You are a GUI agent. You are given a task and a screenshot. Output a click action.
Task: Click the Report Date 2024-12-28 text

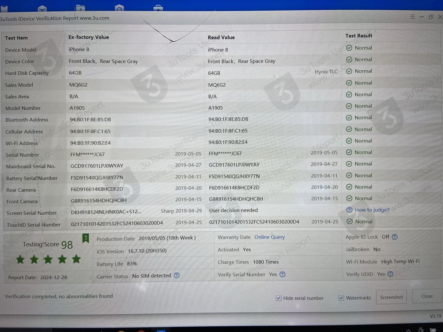click(x=38, y=278)
